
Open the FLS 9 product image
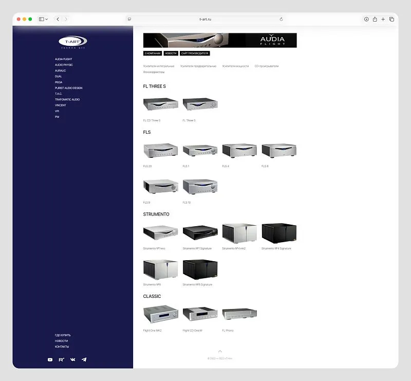point(161,186)
